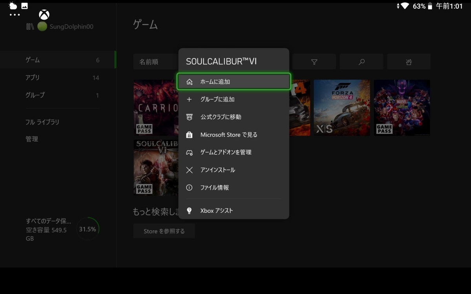Click the ゲーム page heading
471x294 pixels.
pos(145,25)
